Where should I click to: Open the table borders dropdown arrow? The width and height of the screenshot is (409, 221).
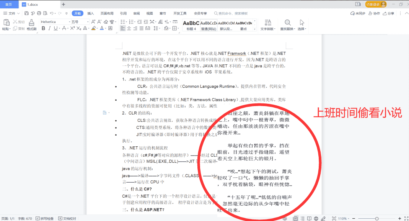pos(178,28)
